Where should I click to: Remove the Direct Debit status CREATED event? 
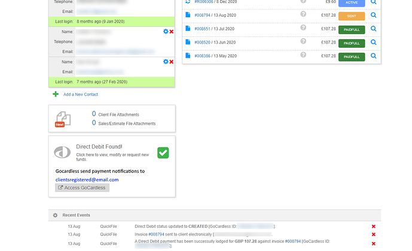pos(374,227)
